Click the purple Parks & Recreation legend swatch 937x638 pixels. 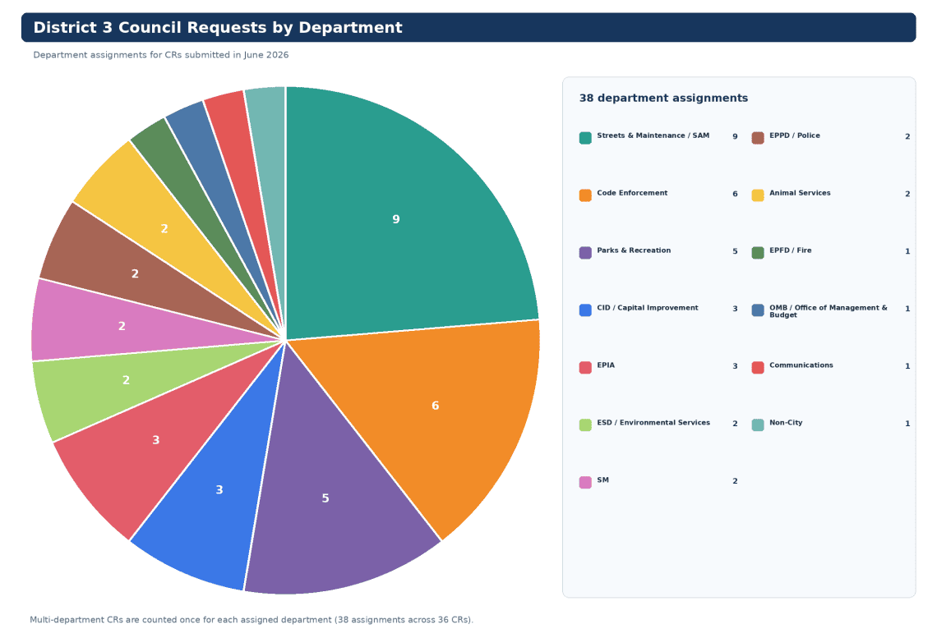(585, 252)
